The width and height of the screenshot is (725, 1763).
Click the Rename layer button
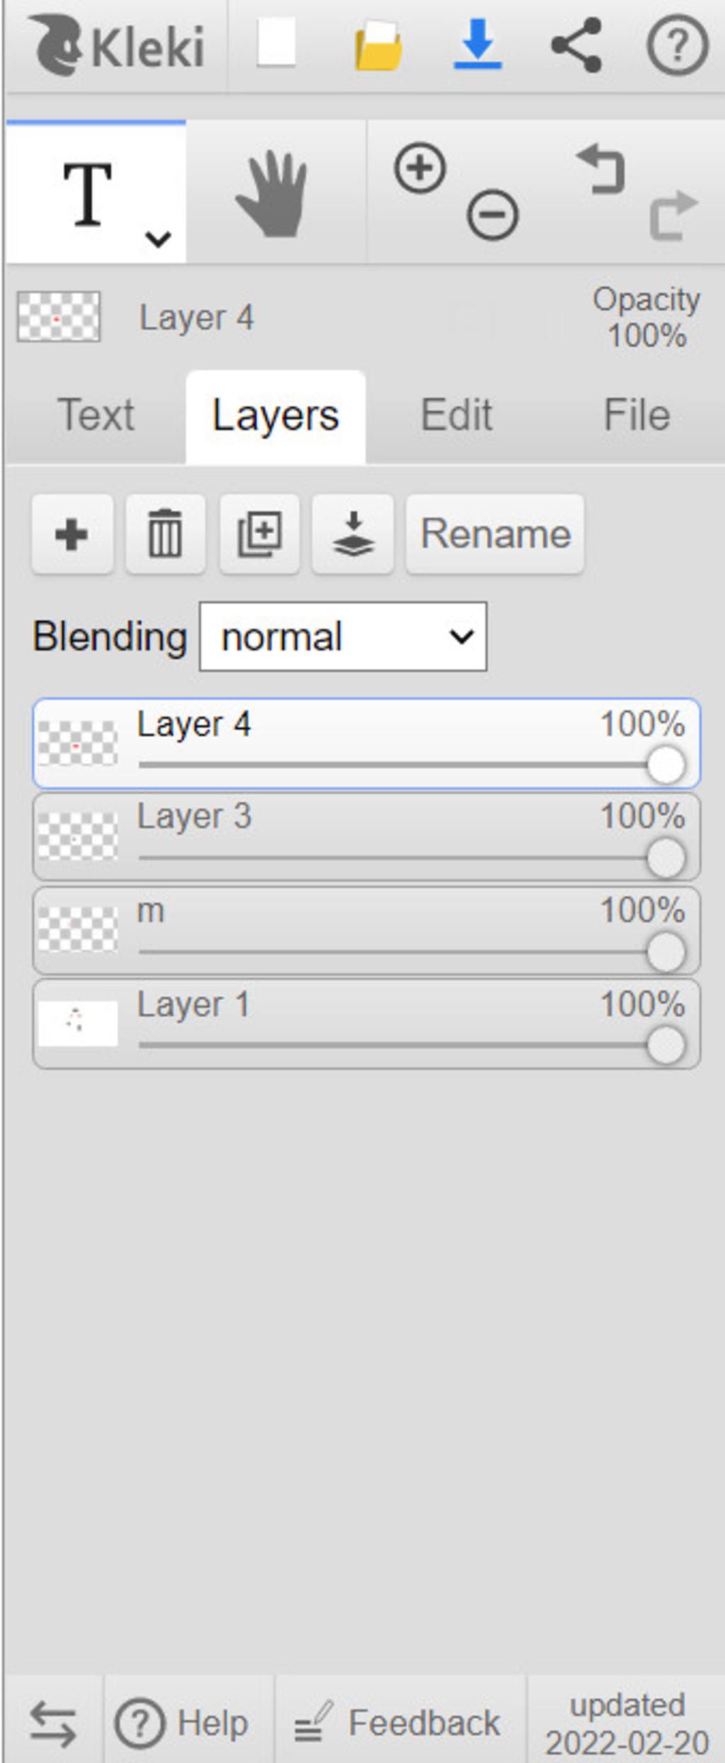[495, 534]
